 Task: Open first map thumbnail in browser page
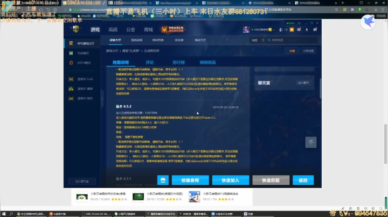(82, 197)
